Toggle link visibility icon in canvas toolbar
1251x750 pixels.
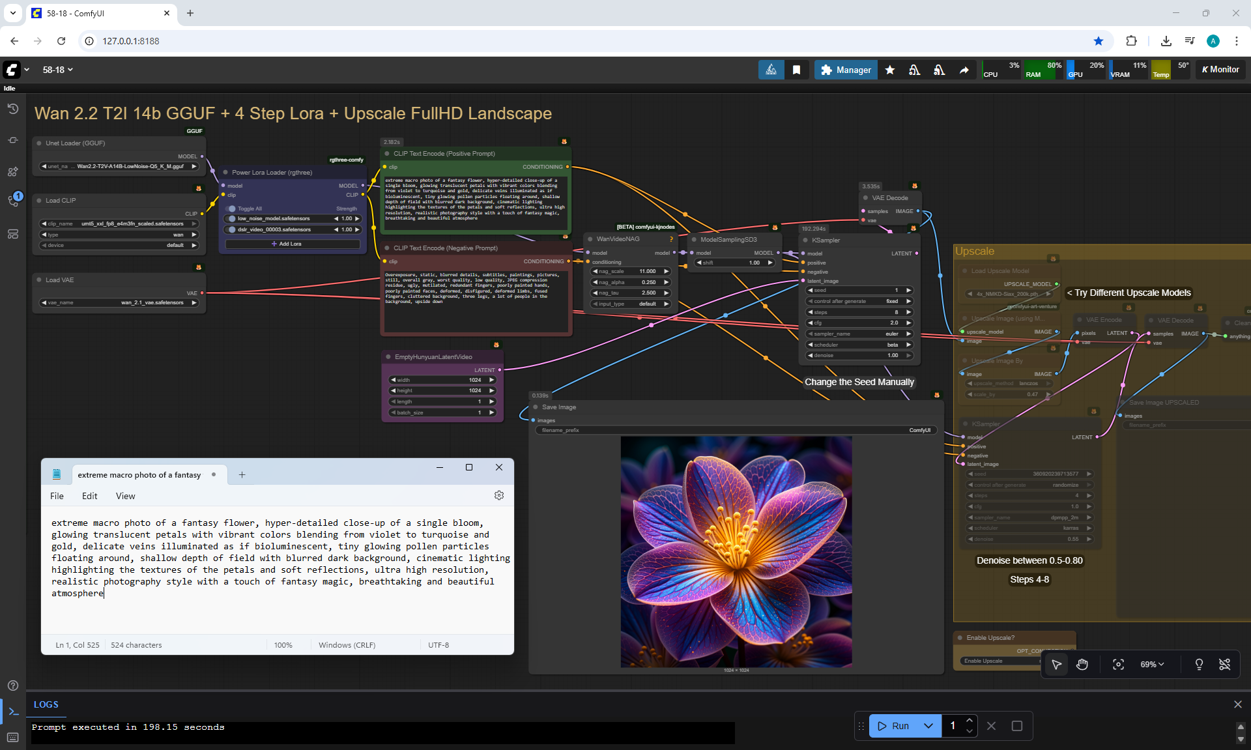tap(1225, 665)
